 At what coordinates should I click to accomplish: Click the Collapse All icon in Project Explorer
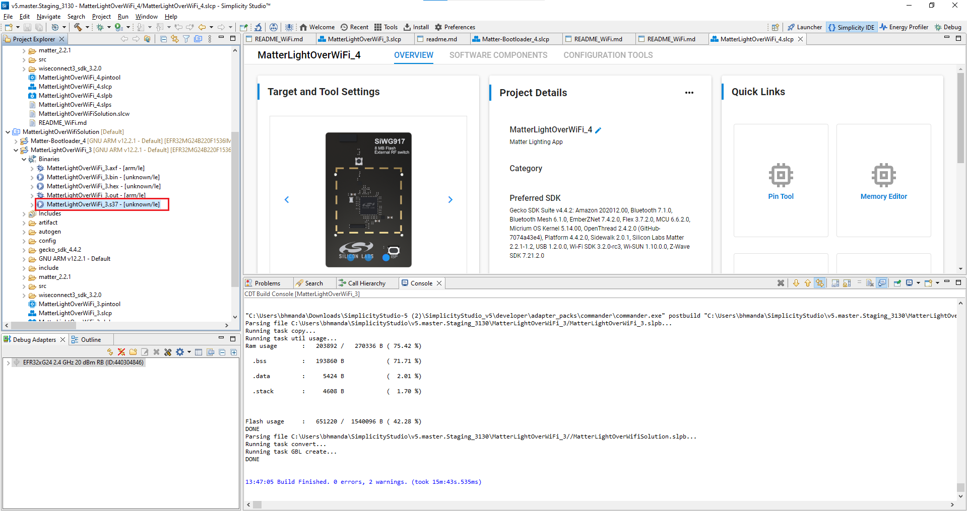tap(164, 39)
